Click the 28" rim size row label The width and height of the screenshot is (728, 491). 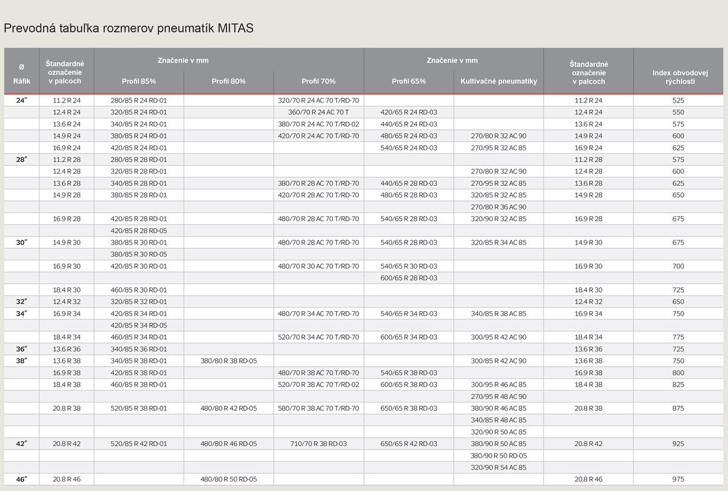(21, 160)
